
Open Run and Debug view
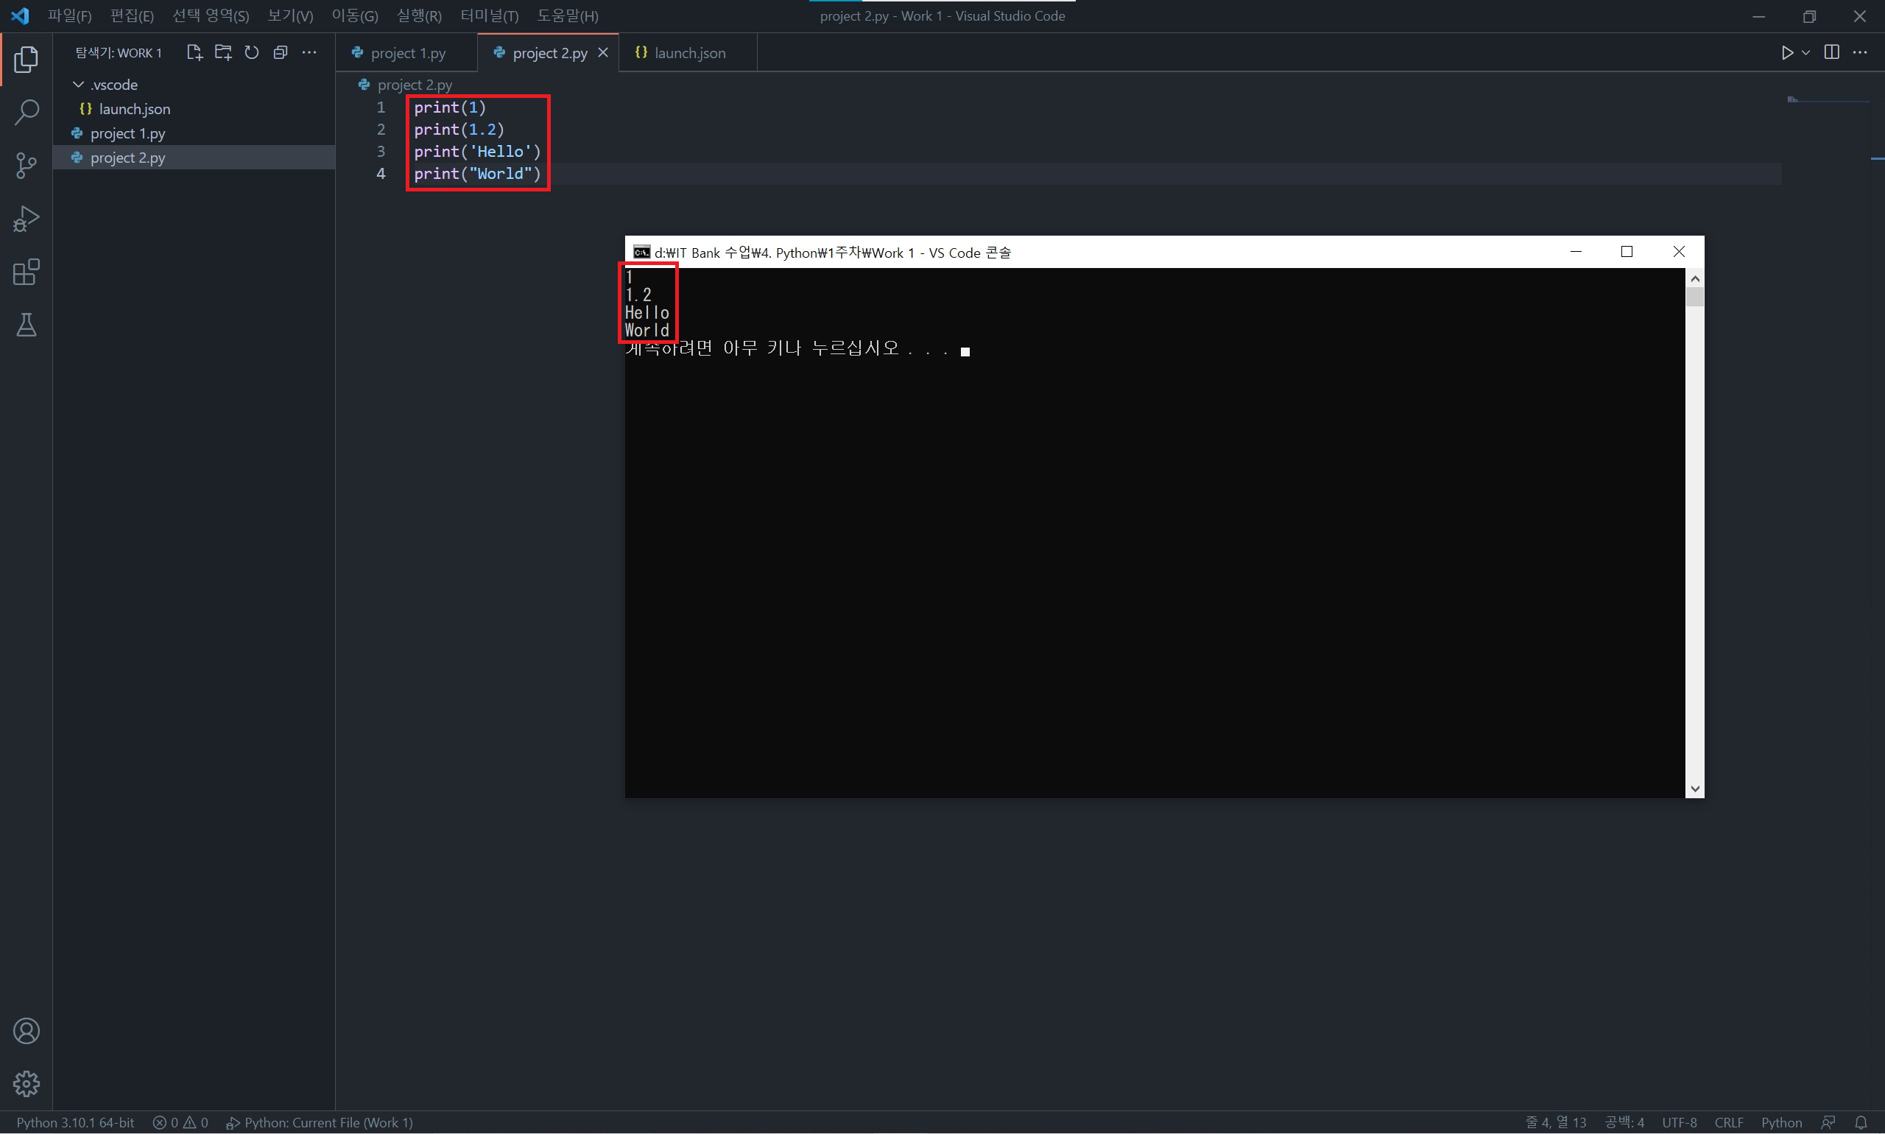click(26, 219)
